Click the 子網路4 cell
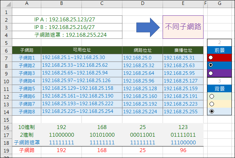The width and height of the screenshot is (235, 158). (x=27, y=81)
